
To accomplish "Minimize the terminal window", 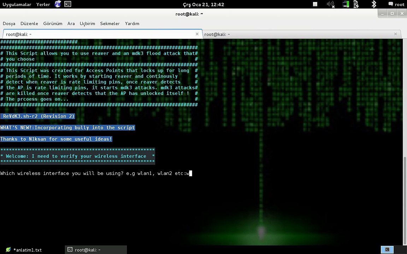I will (x=382, y=13).
